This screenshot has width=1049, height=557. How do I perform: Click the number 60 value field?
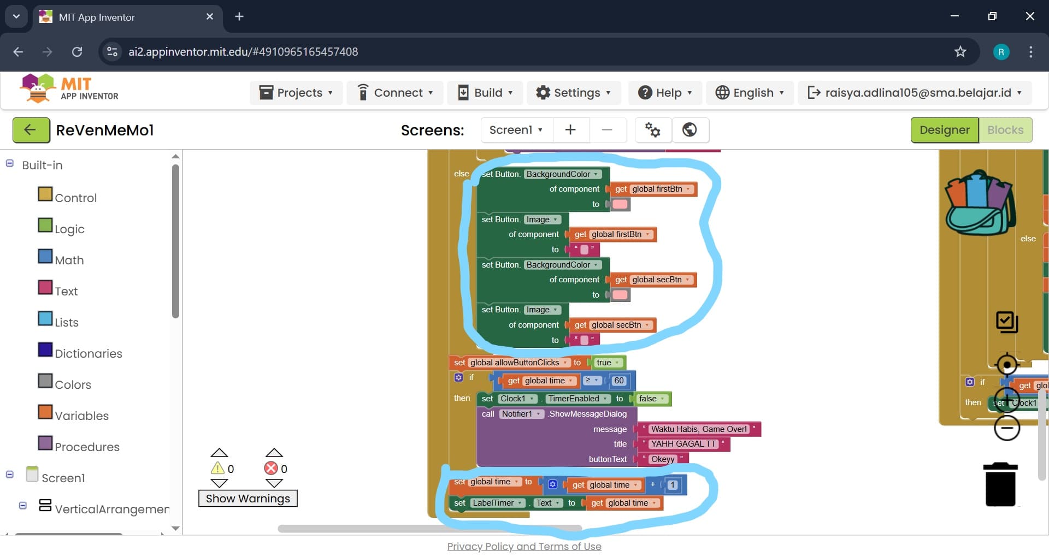[x=618, y=381]
